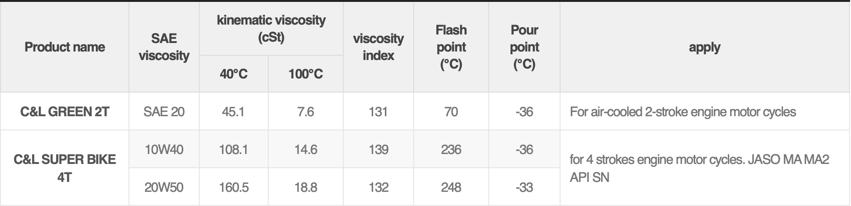Select the pour point value -33
The image size is (851, 206).
click(x=524, y=188)
